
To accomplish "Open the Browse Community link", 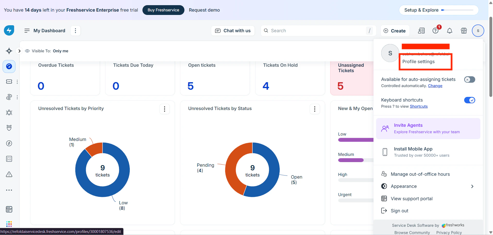I will 412,232.
